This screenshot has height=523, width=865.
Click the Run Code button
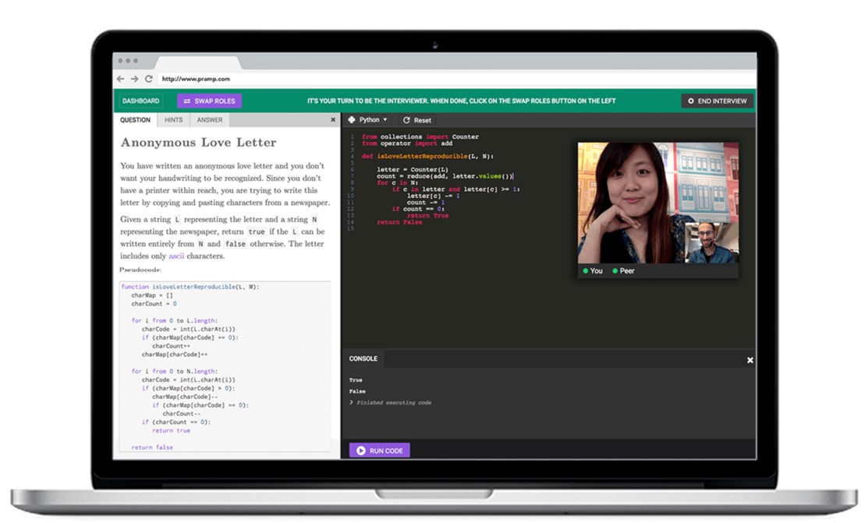pyautogui.click(x=380, y=451)
